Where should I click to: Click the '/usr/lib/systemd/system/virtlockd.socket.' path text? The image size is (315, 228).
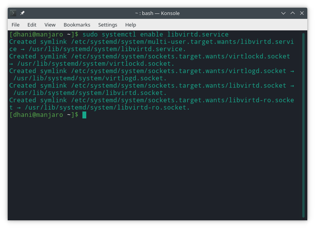tap(96, 63)
